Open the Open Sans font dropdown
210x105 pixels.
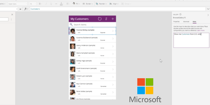(x=17, y=4)
